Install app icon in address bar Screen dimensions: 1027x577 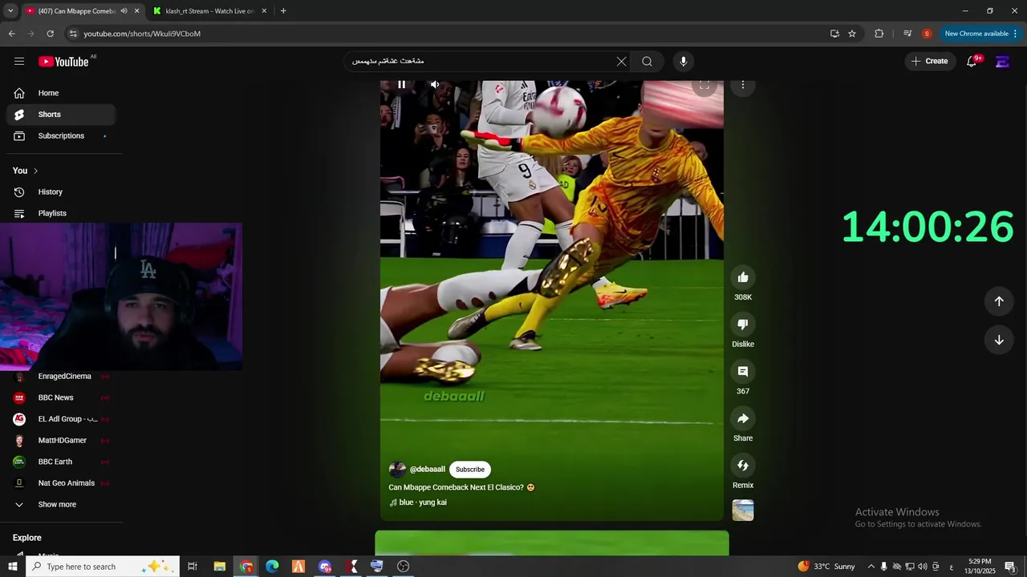[834, 34]
